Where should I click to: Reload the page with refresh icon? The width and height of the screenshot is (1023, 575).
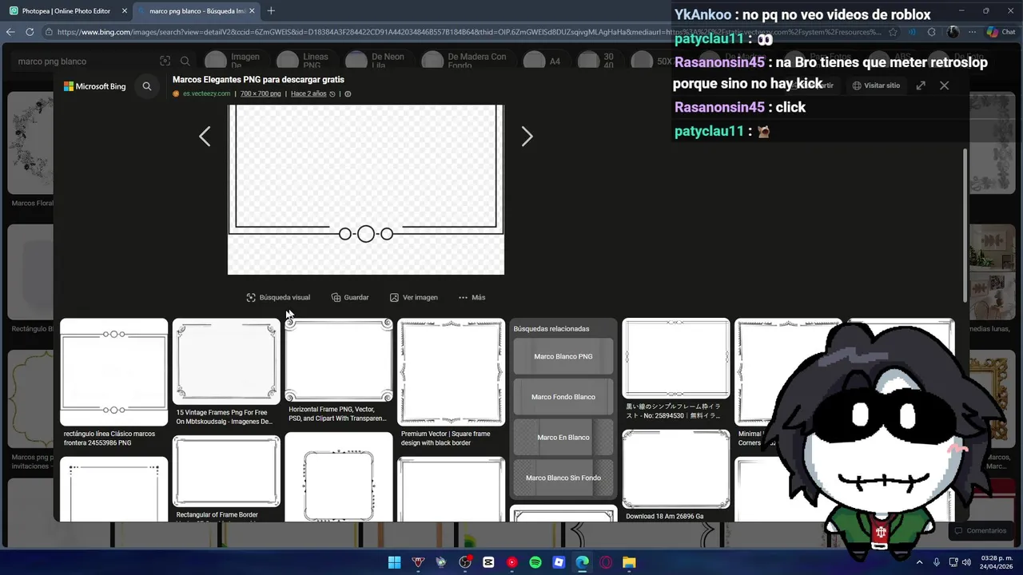[30, 32]
